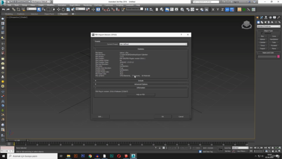
Task: Open the Render Setup icon
Action: [188, 10]
